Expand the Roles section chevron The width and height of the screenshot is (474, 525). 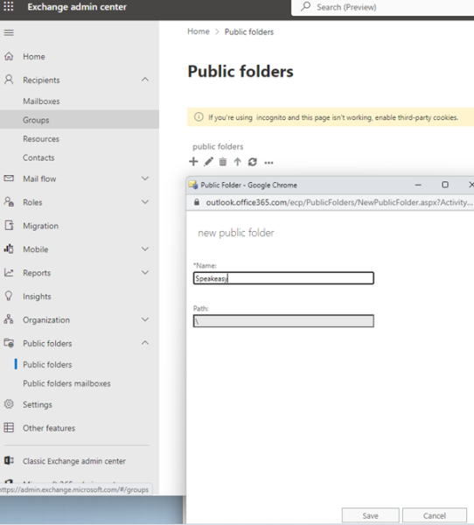coord(145,202)
